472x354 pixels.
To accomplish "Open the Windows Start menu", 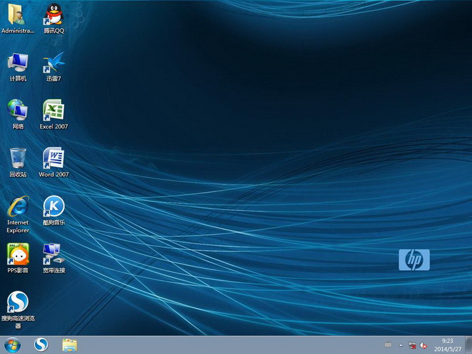I will click(12, 345).
